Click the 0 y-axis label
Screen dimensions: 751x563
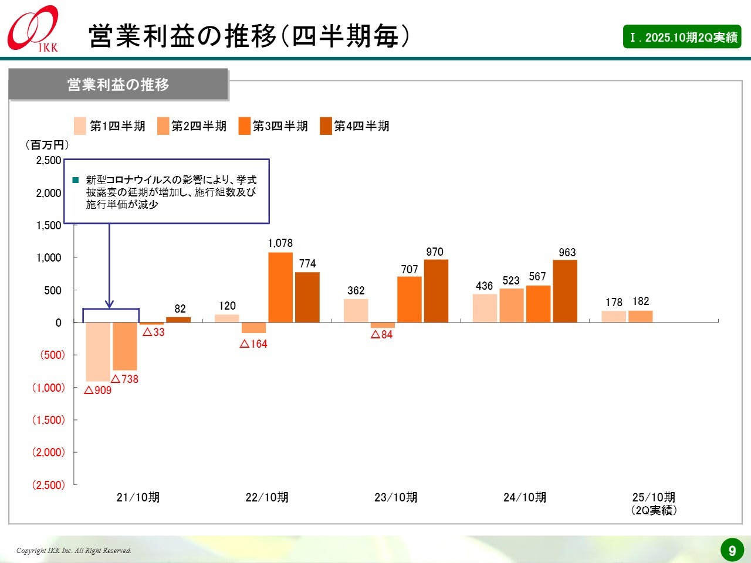(58, 323)
